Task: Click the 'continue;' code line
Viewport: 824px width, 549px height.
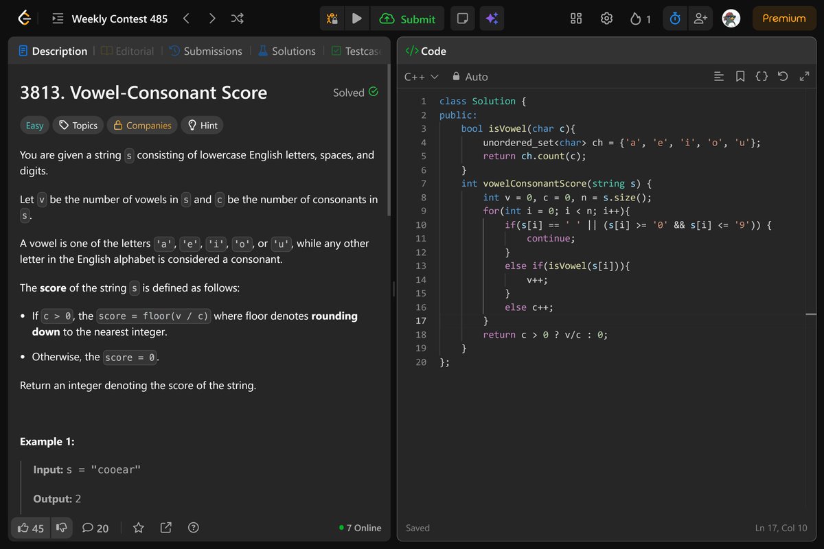Action: coord(551,238)
